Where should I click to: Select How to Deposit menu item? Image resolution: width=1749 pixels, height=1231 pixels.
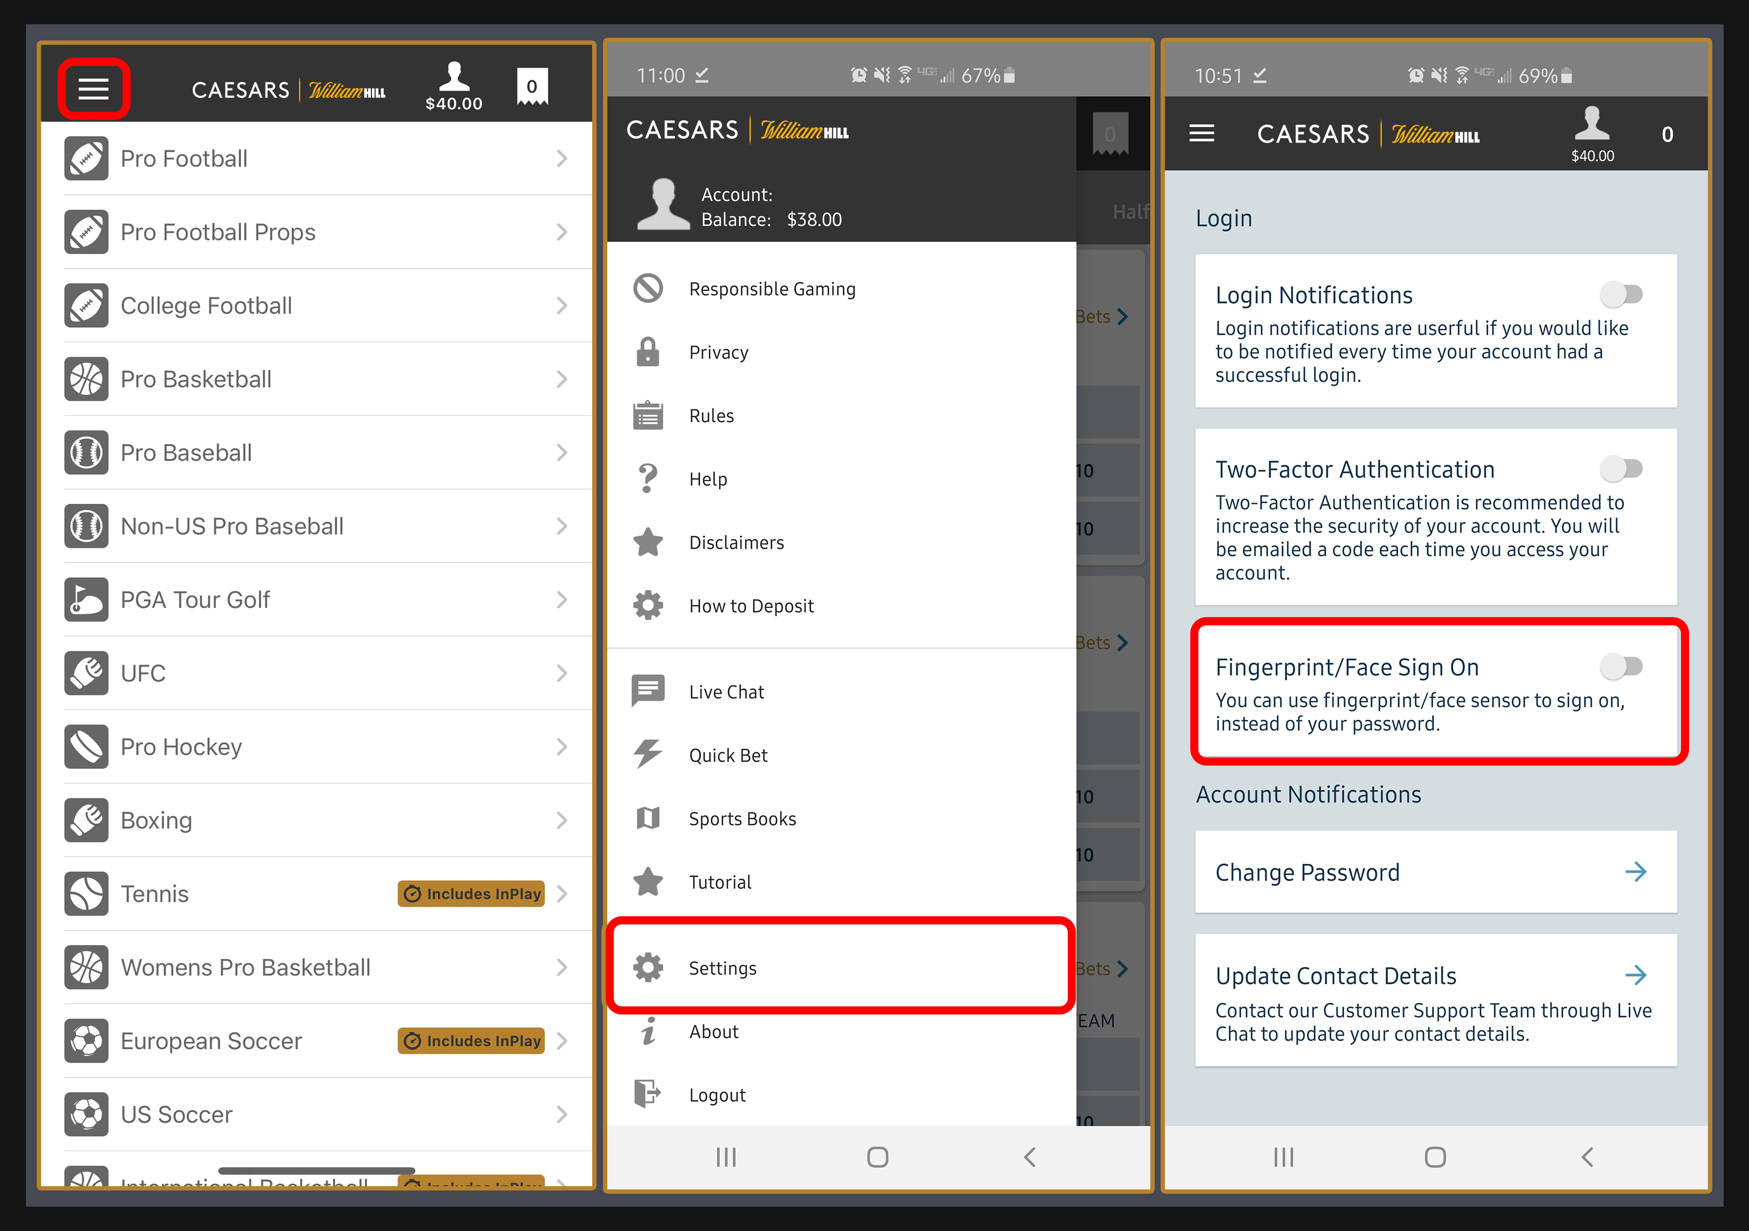tap(842, 606)
